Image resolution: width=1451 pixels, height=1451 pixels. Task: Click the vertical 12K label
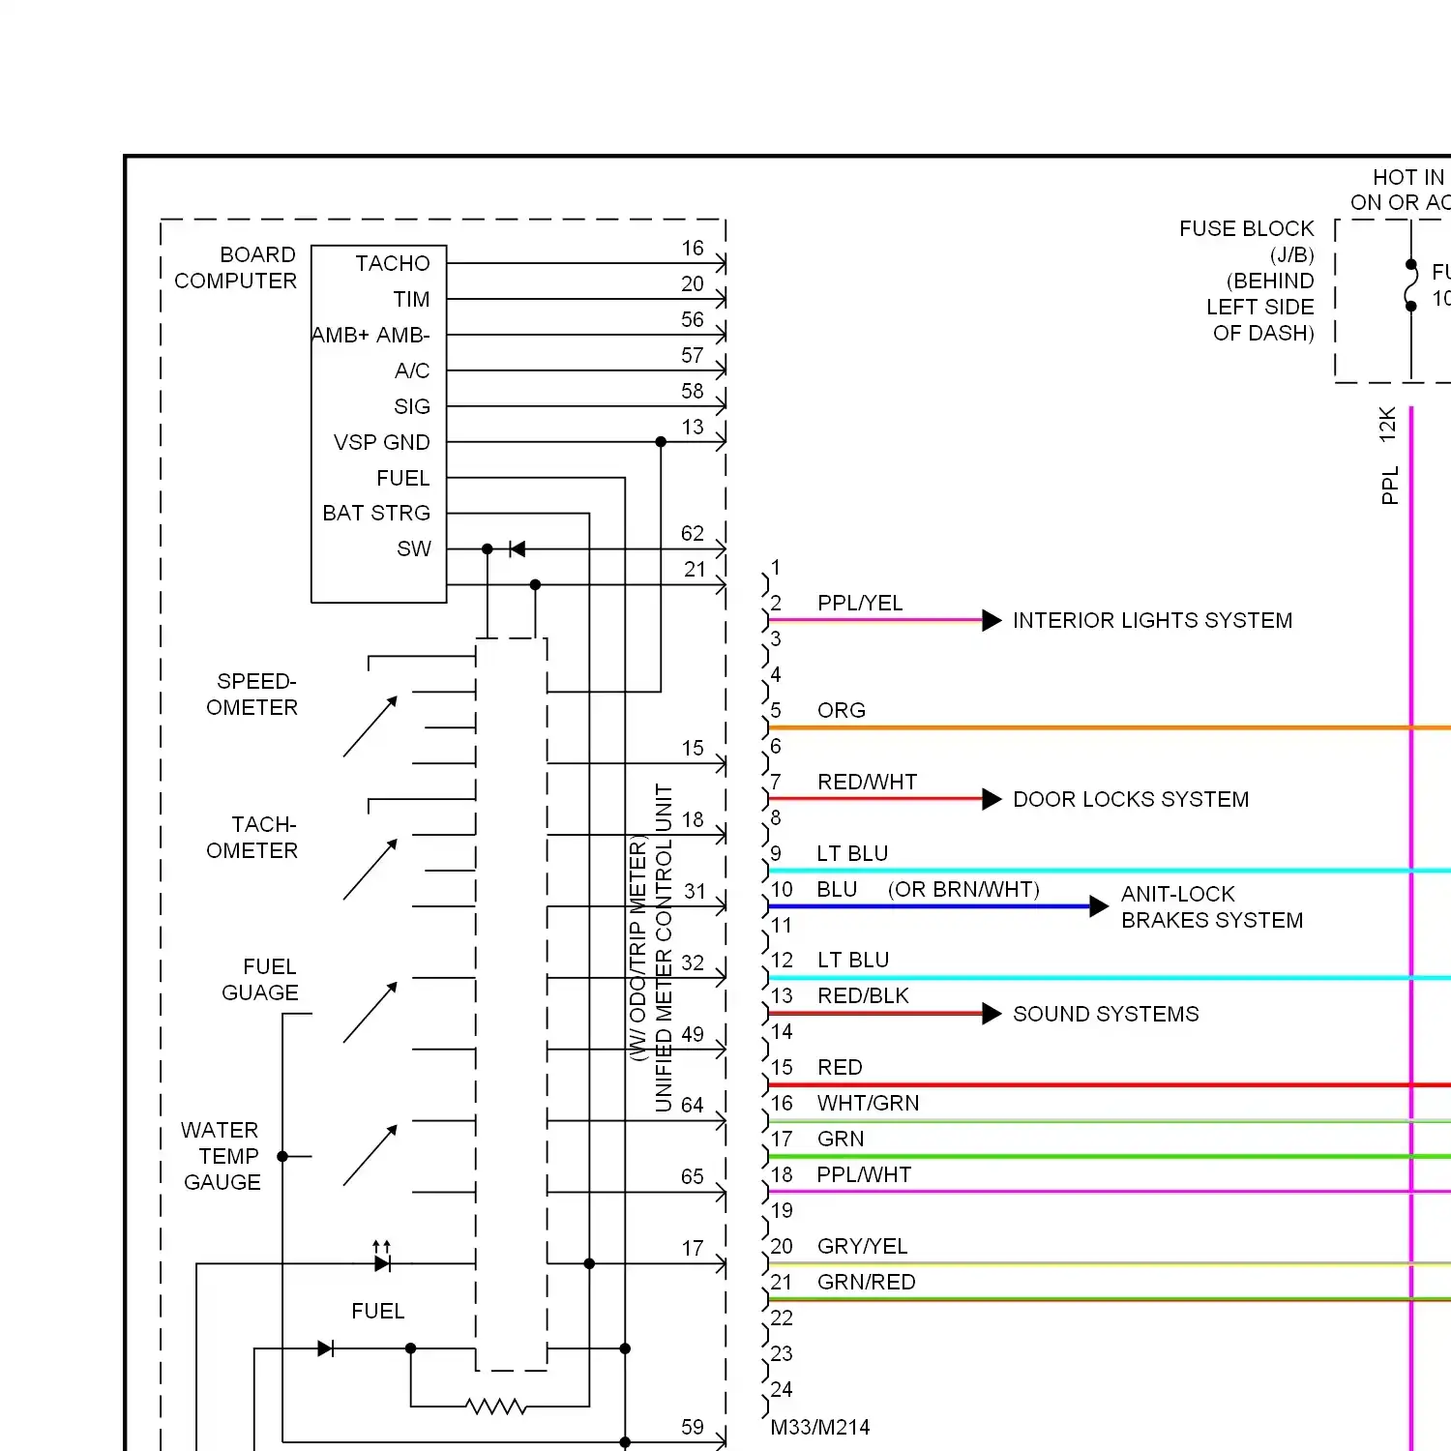coord(1387,425)
